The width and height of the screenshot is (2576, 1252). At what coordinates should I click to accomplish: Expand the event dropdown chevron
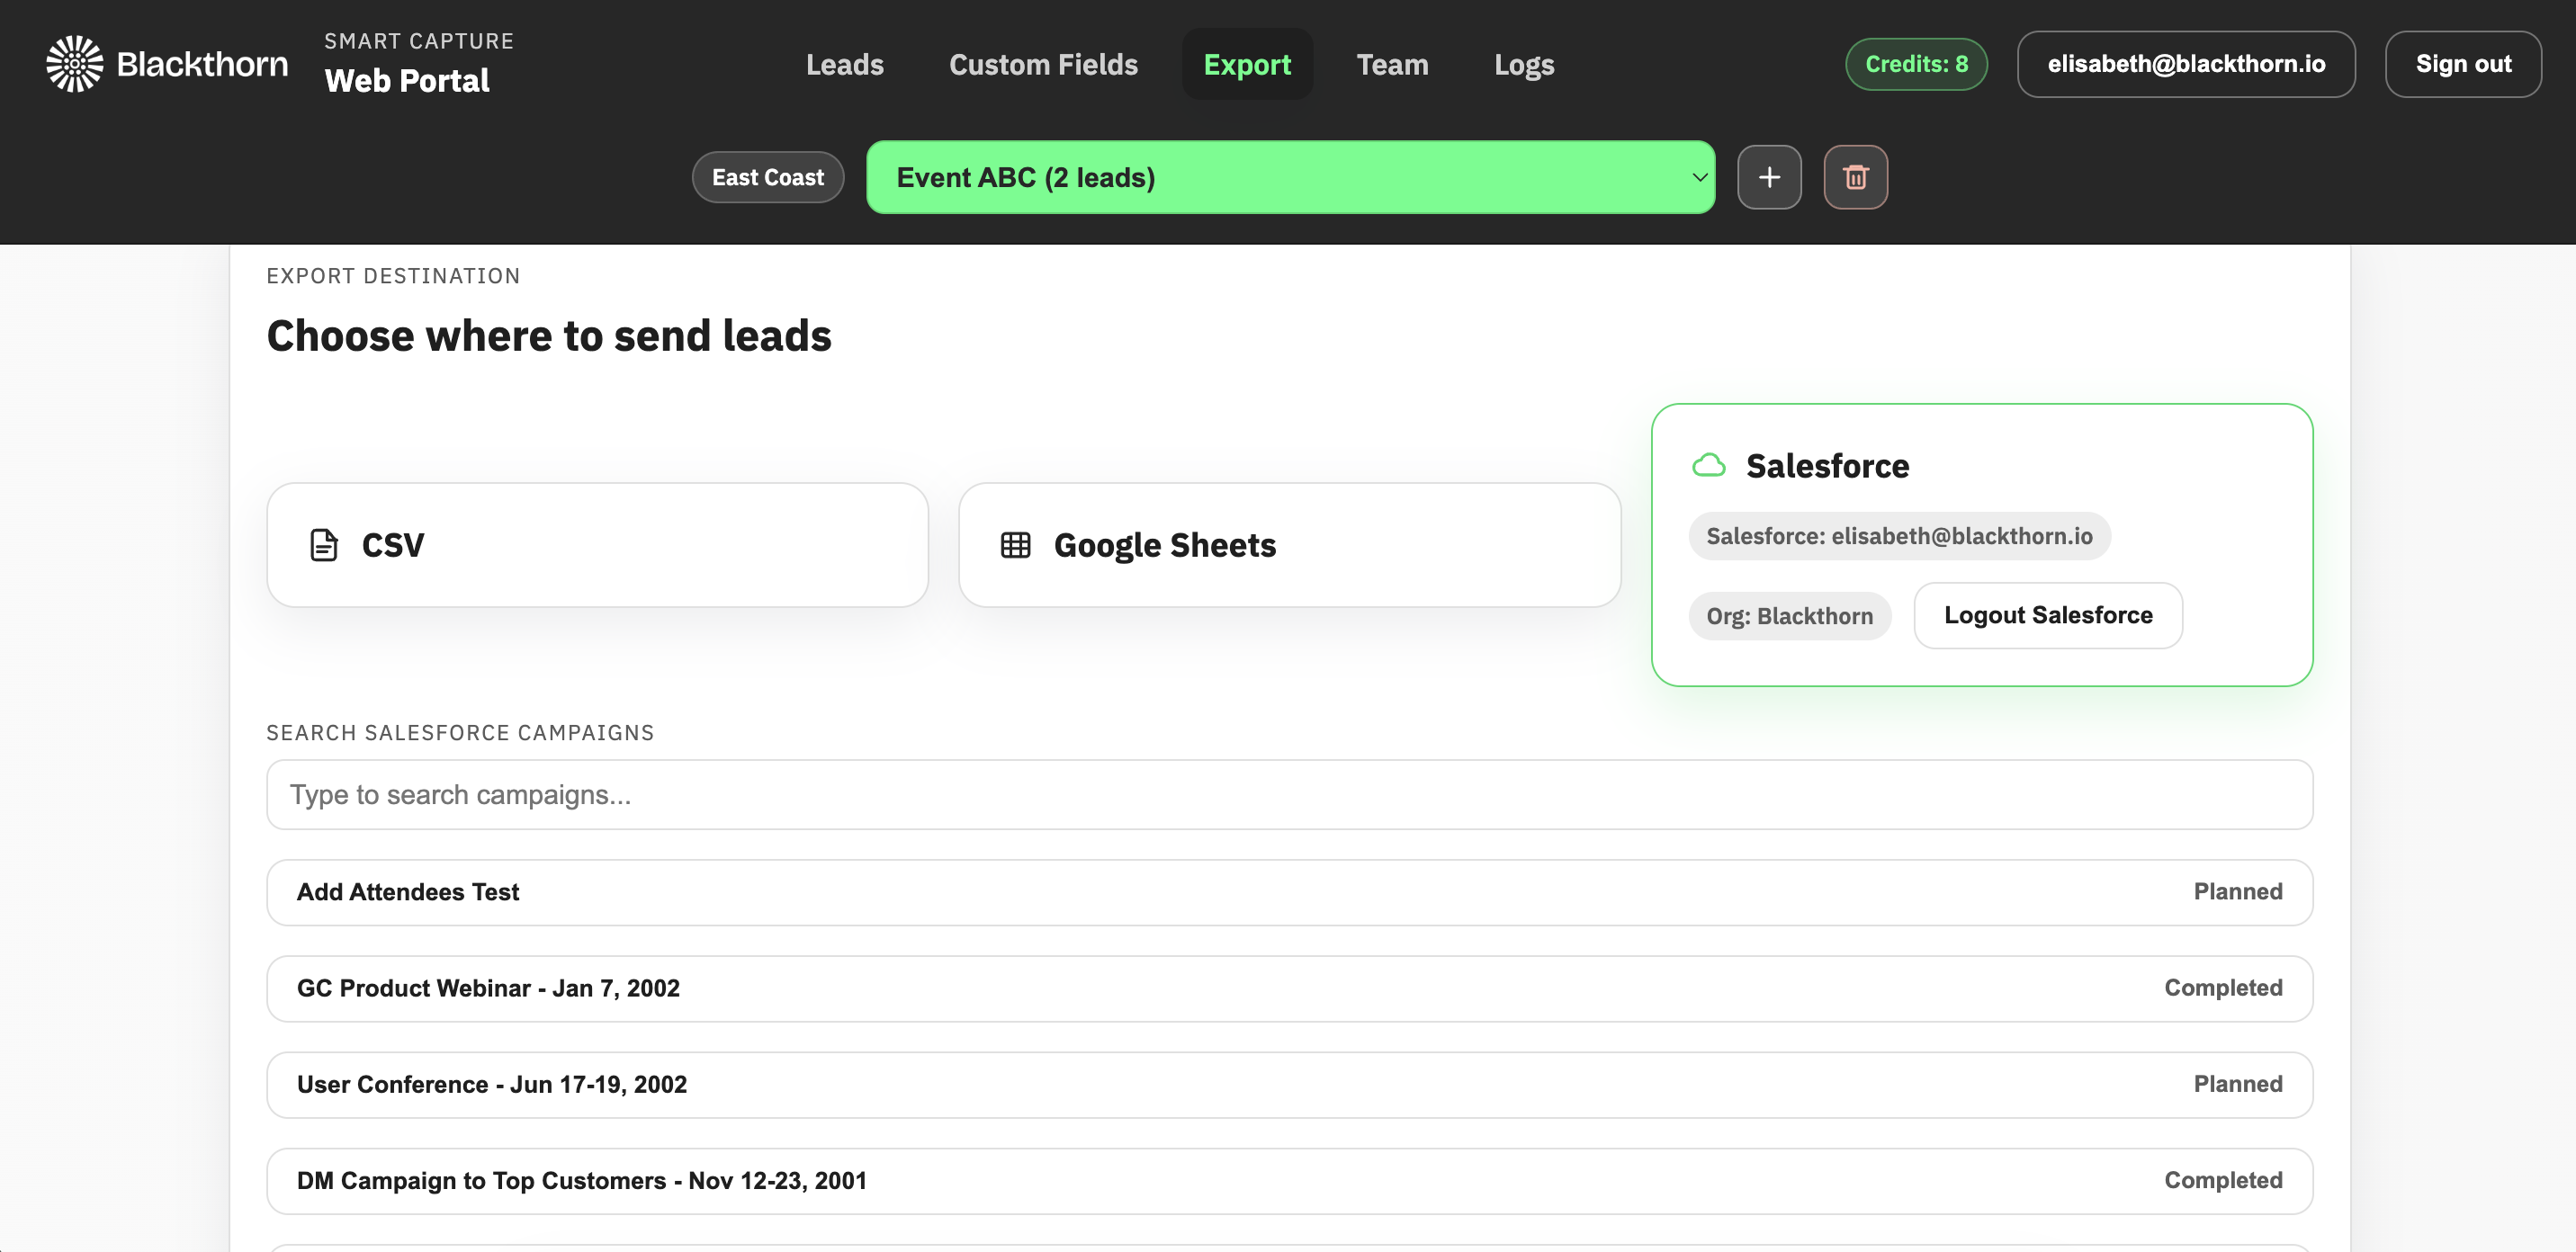(1698, 177)
